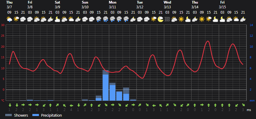Select the Showers legend label
The image size is (256, 119).
click(21, 115)
